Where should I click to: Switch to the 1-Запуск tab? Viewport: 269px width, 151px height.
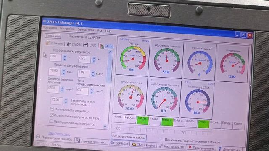click(x=55, y=44)
